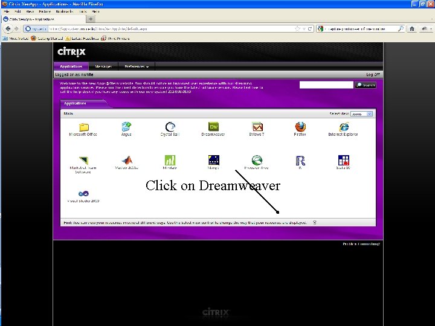Click the Search button in Citrix
This screenshot has height=326, width=435.
tap(366, 85)
